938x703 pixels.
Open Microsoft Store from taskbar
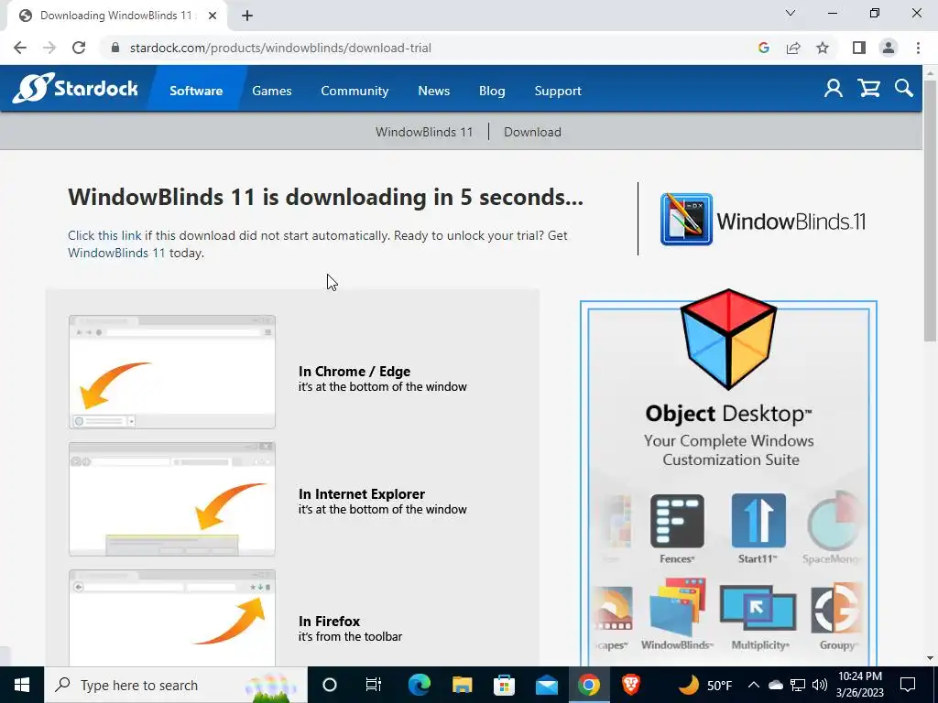(x=505, y=685)
